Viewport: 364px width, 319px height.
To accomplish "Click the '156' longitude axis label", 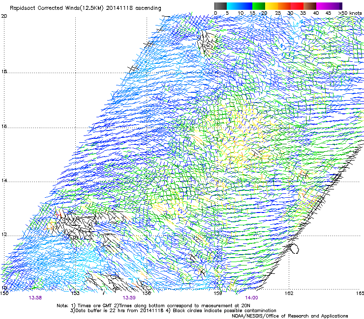I will pyautogui.click(x=147, y=293).
